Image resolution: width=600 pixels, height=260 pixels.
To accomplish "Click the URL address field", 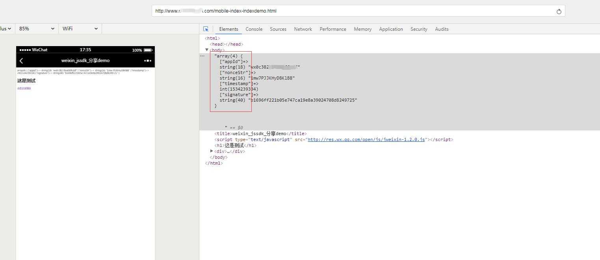I will pos(359,11).
